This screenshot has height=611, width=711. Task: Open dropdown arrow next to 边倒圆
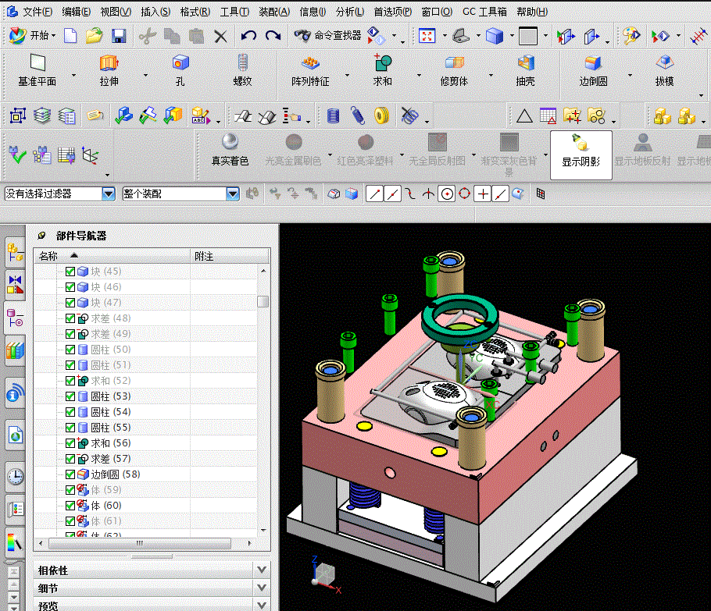tap(630, 75)
